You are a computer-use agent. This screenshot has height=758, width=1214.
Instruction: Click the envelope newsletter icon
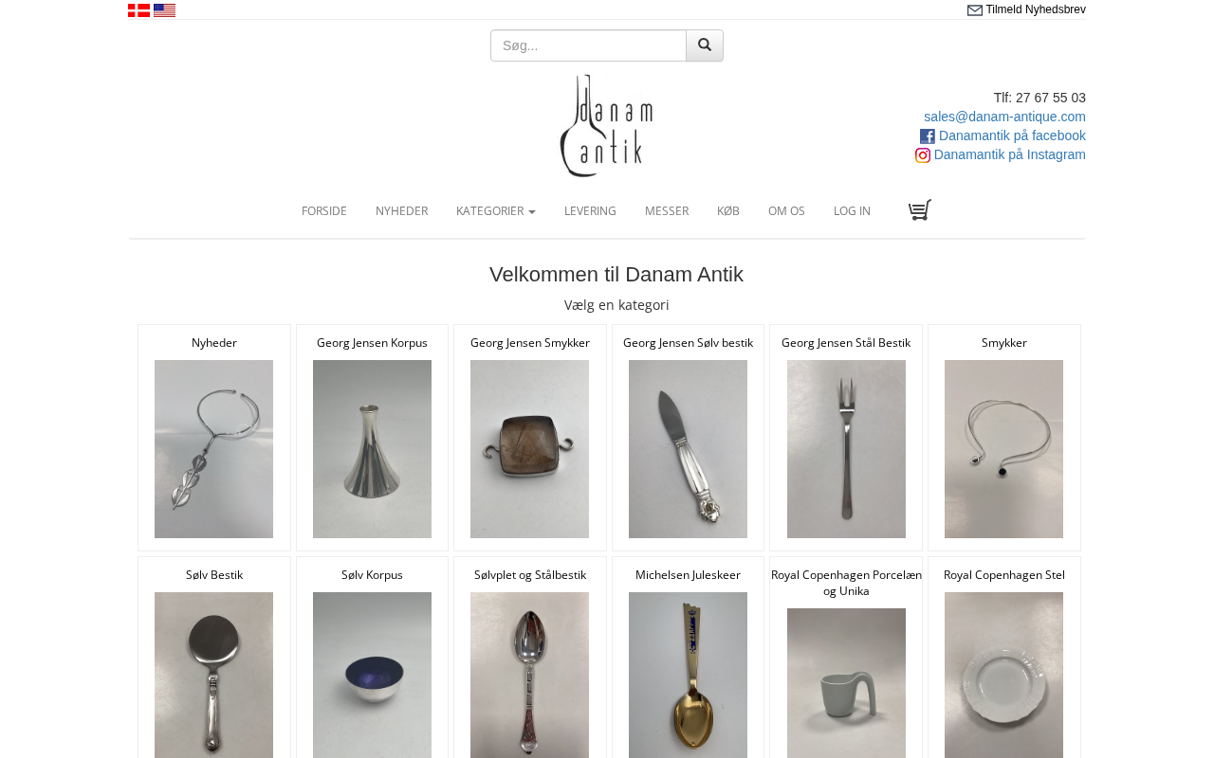[975, 10]
